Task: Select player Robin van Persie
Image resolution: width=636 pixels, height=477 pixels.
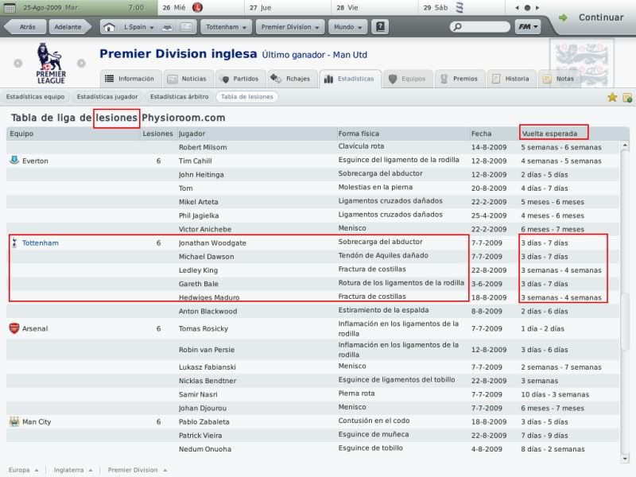Action: coord(207,350)
